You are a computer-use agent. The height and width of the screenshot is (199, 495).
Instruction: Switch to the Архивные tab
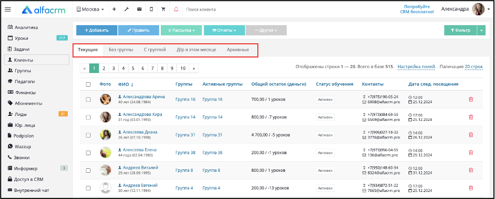[238, 50]
